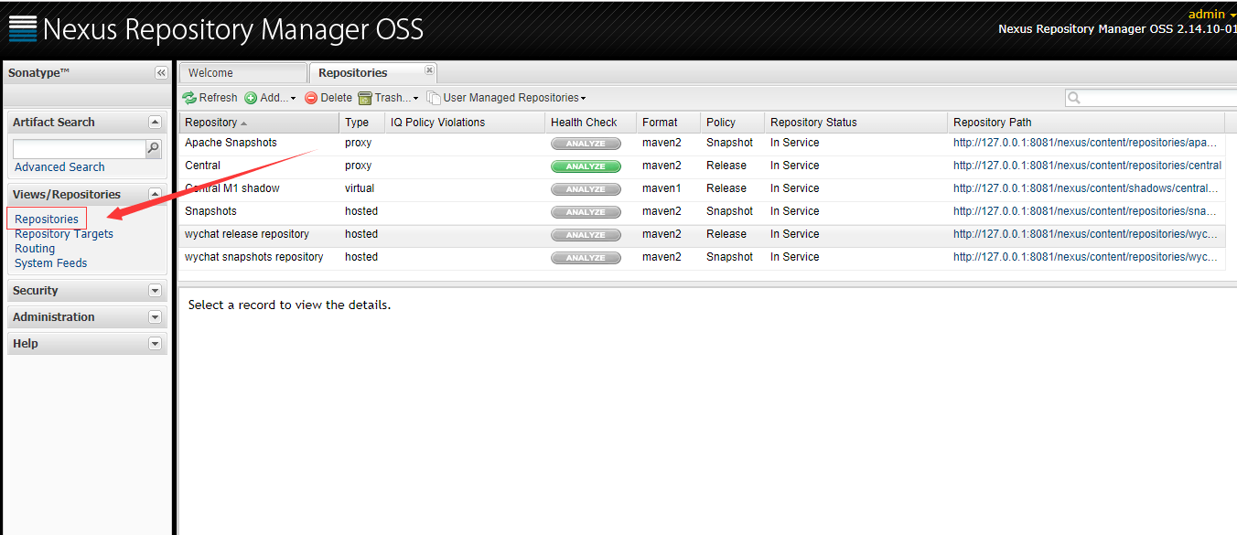This screenshot has height=535, width=1237.
Task: Click Analyze for wychat snapshots repository
Action: 586,258
